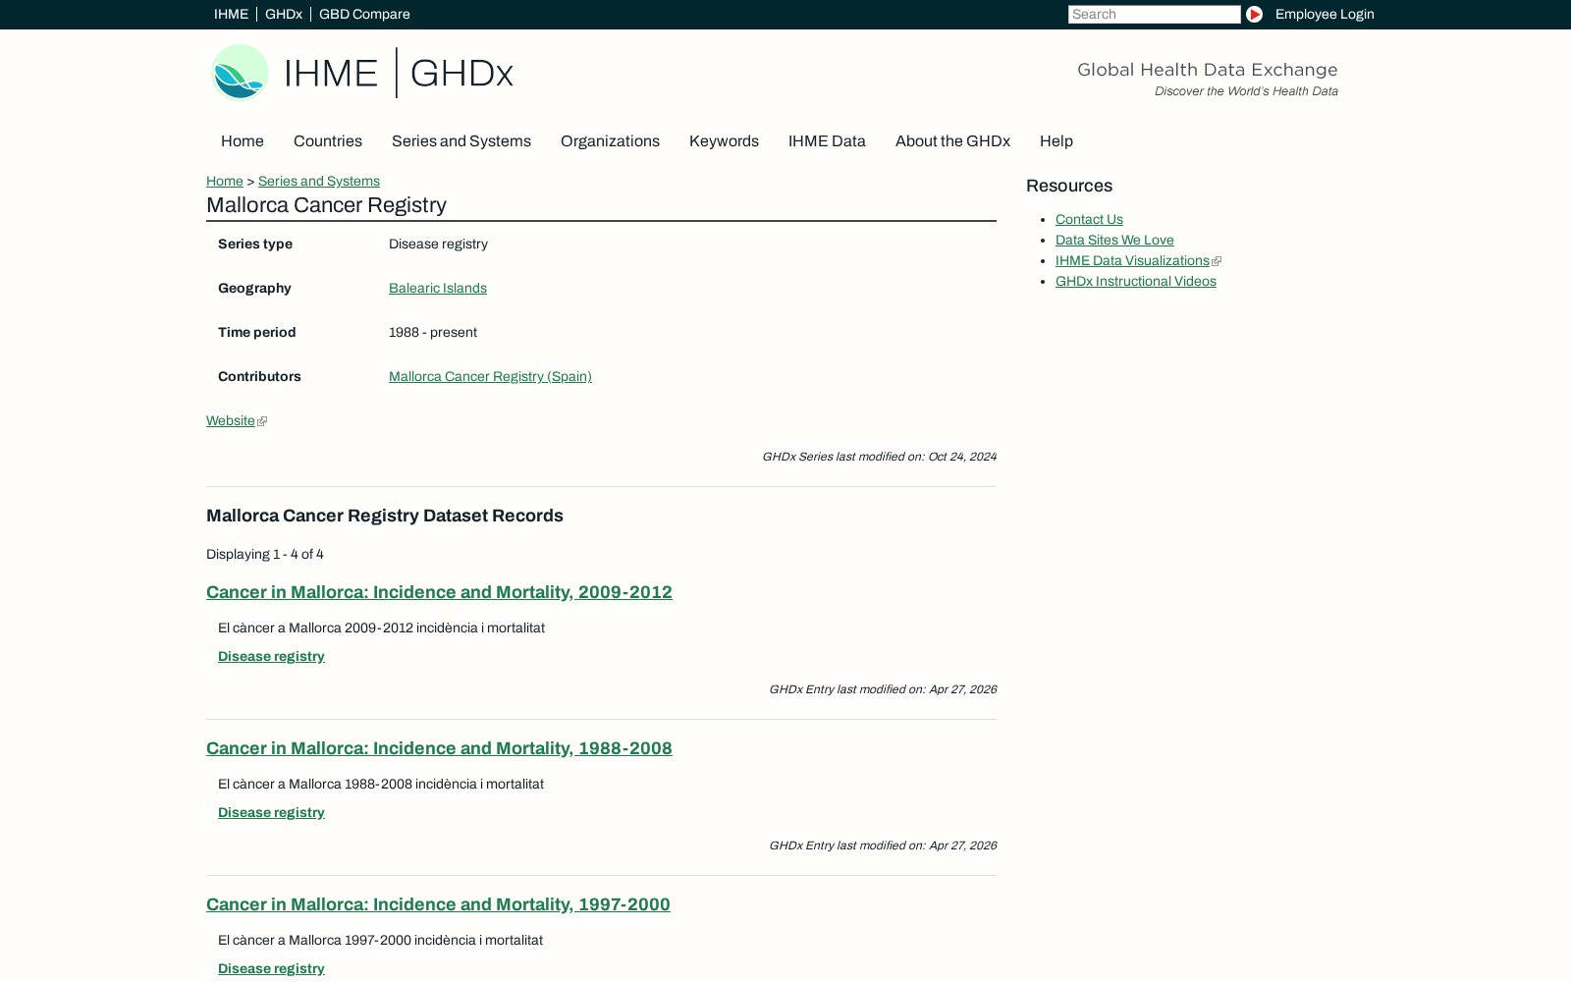The image size is (1571, 982).
Task: Visit the registry Website link
Action: coord(231,421)
